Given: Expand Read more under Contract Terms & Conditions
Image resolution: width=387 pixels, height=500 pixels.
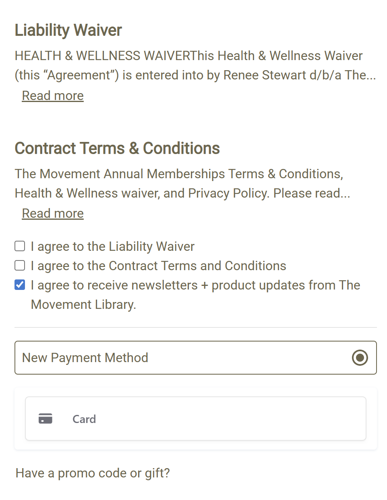Looking at the screenshot, I should (x=53, y=213).
